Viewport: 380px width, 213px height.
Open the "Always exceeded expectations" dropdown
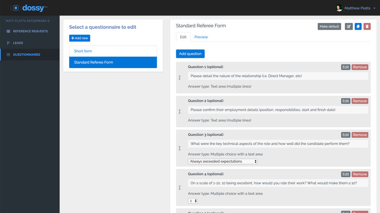pyautogui.click(x=222, y=162)
